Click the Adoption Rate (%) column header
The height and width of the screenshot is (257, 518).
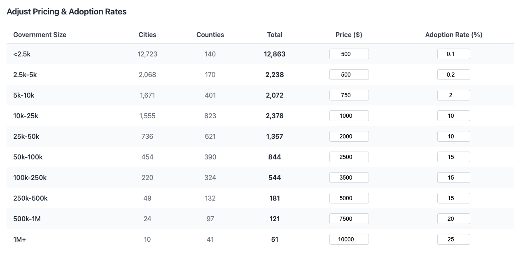(x=453, y=35)
